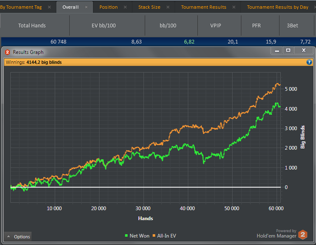Switch to Stack Size tab
Screen dimensions: 316x245
point(149,7)
